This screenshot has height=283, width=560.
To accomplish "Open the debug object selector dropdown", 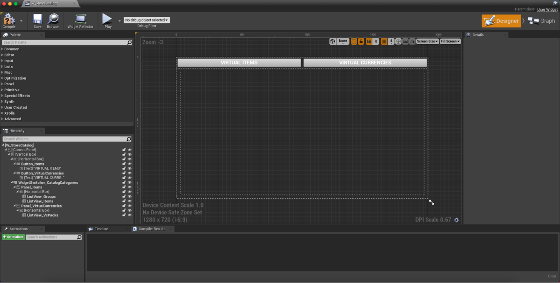I will click(x=147, y=20).
